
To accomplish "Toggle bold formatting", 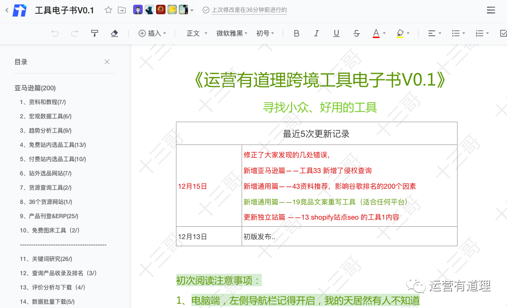I will (x=297, y=33).
